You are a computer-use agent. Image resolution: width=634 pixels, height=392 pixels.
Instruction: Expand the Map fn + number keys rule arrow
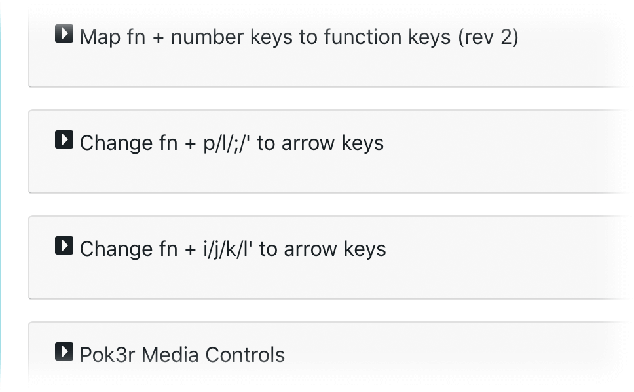64,33
